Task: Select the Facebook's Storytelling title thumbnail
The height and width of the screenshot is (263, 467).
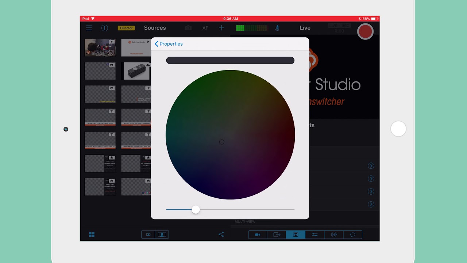Action: click(100, 117)
